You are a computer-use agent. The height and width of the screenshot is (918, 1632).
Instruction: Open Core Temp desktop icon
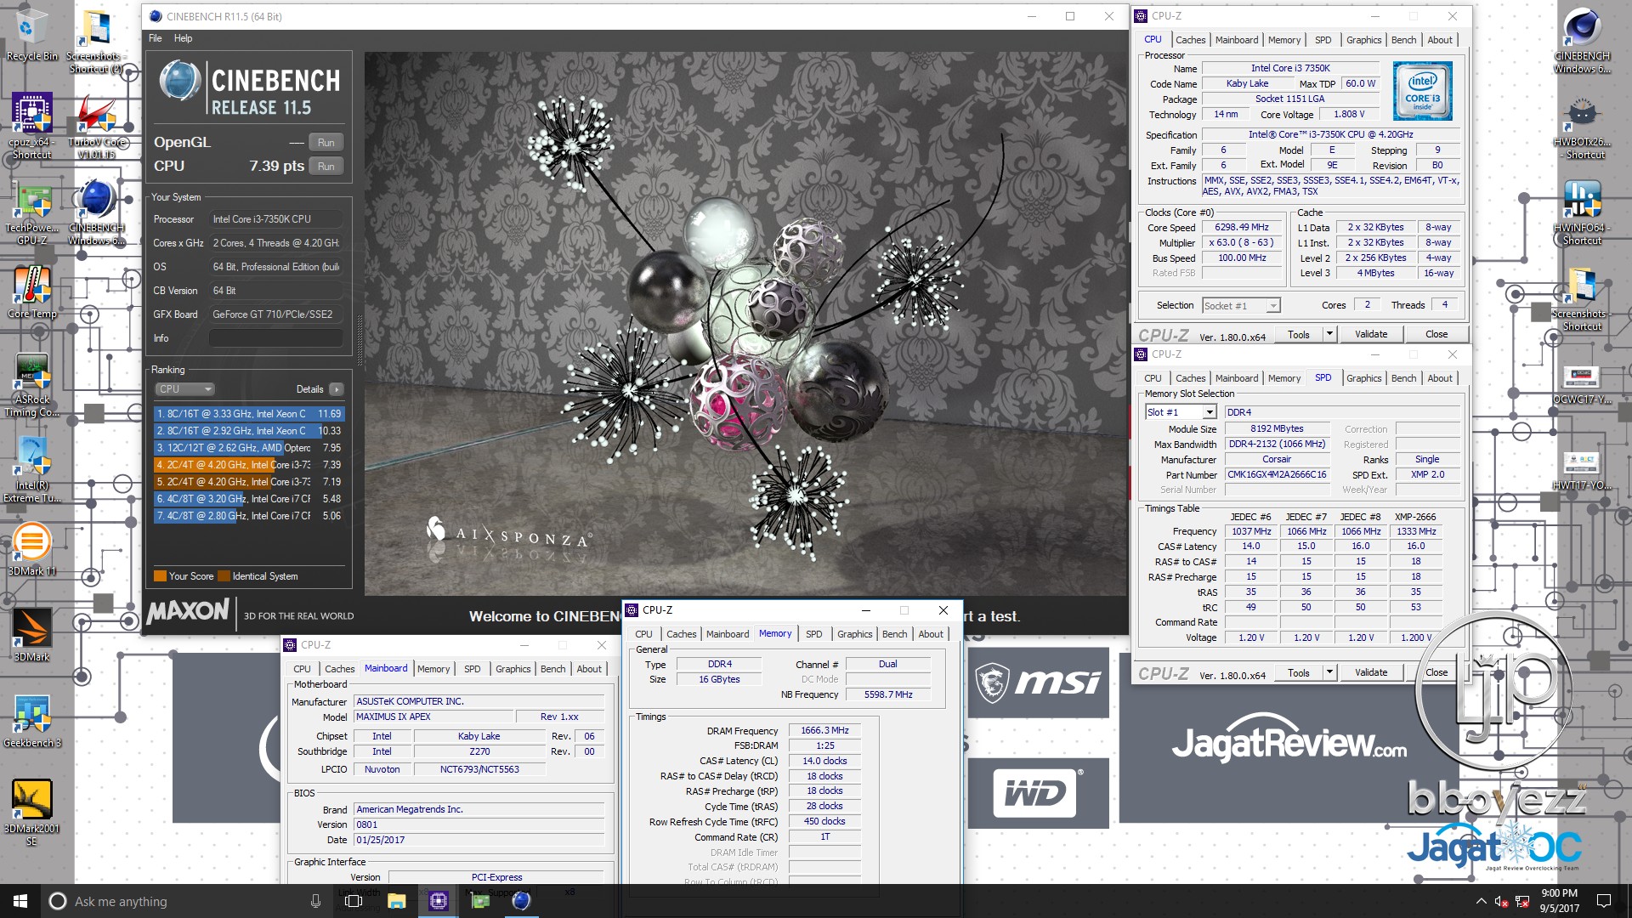31,293
